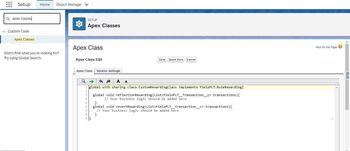Increase editor font size with large A

tap(118, 81)
